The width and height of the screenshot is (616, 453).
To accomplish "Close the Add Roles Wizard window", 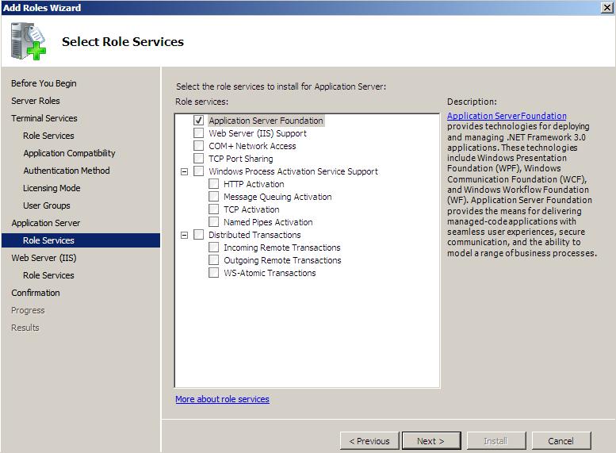I will [x=606, y=8].
